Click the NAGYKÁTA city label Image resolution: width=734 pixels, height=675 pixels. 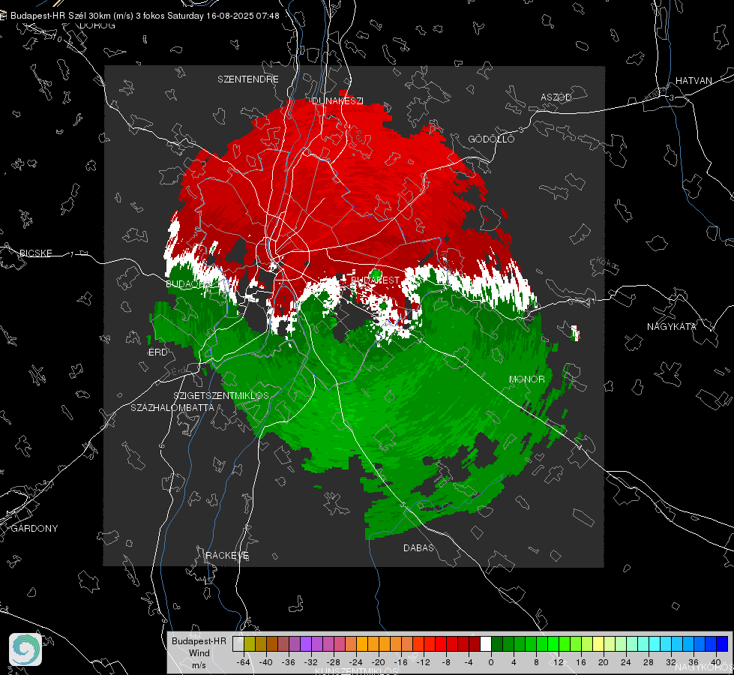(672, 326)
